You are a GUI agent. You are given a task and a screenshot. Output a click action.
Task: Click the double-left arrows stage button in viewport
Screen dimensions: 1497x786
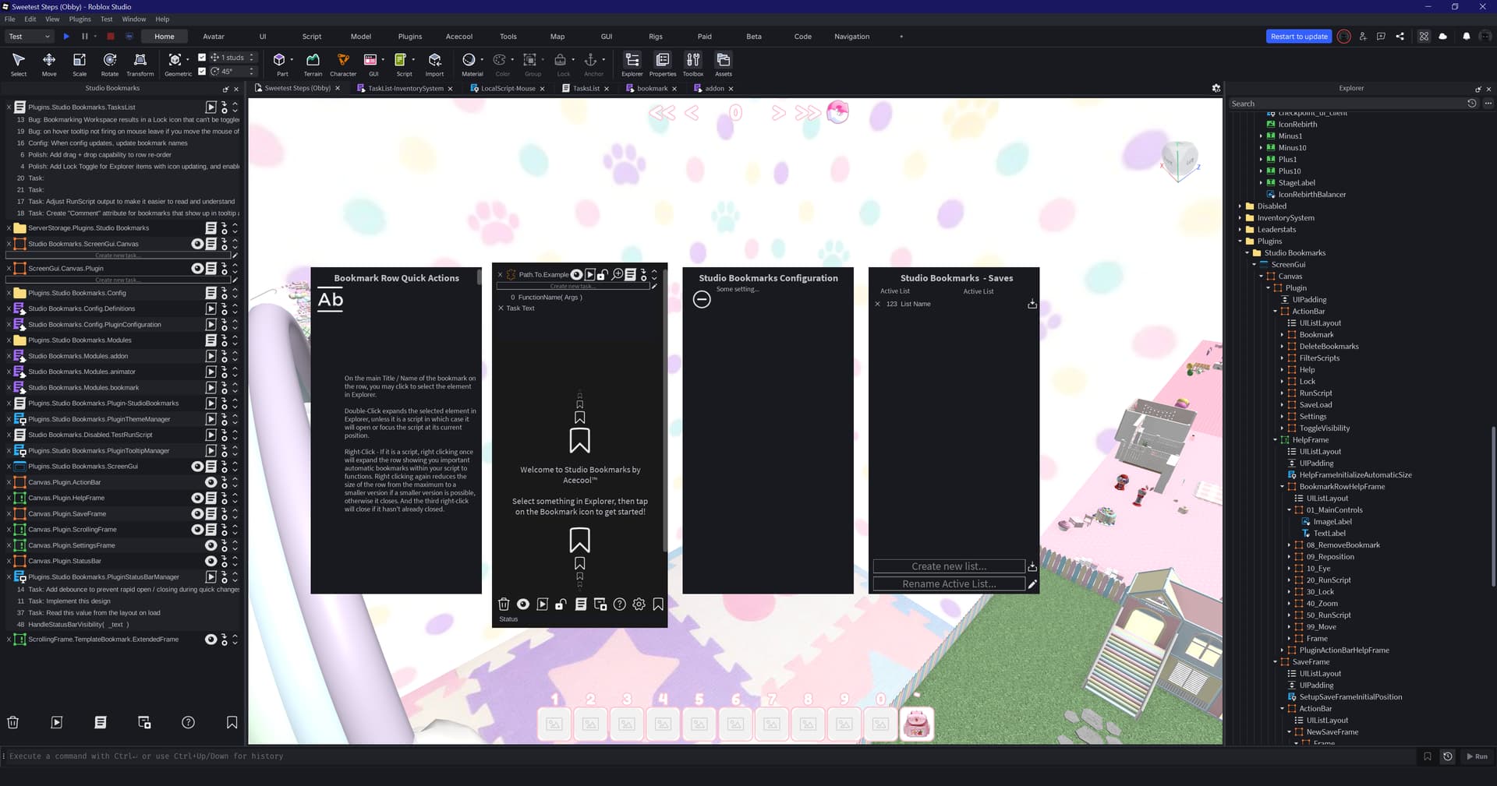coord(662,113)
